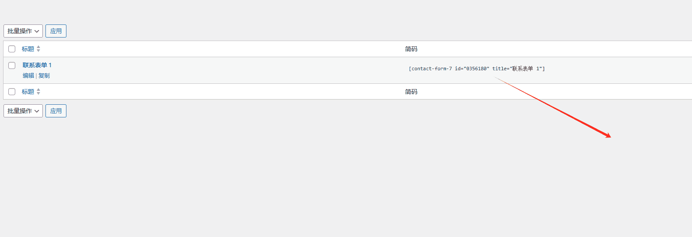The height and width of the screenshot is (237, 692).
Task: Click 编辑 under 联系表单 1
Action: [28, 76]
